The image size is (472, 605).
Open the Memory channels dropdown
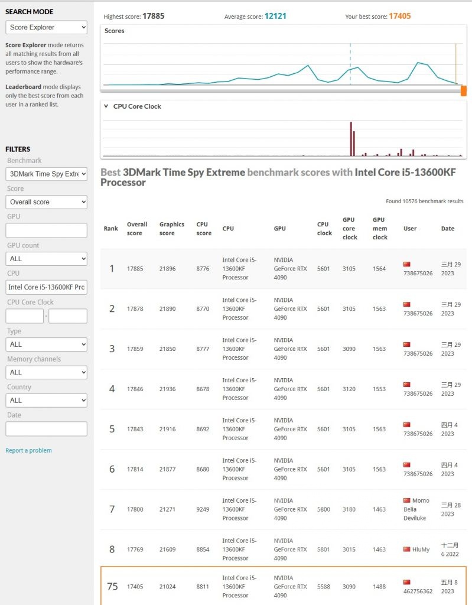(46, 372)
